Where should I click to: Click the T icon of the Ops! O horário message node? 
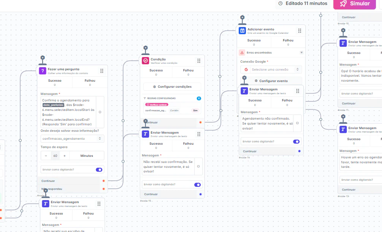tap(343, 43)
